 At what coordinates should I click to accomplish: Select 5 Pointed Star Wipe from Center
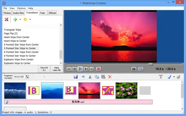pos(21,44)
